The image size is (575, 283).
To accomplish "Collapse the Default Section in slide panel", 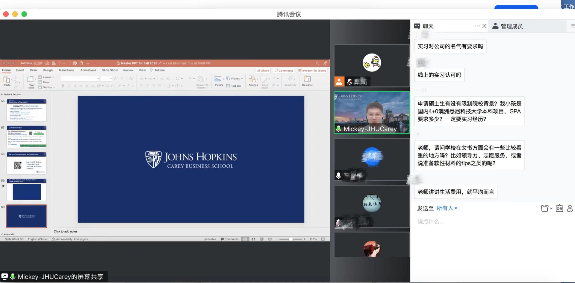I will (2, 94).
